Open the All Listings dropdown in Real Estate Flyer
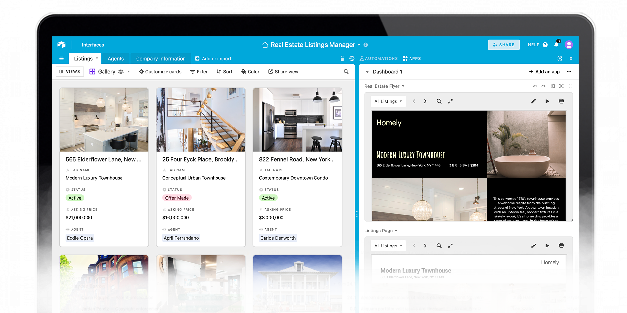 coord(388,101)
